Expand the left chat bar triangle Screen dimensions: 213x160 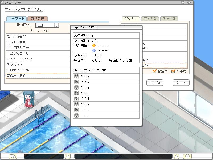tap(68, 156)
